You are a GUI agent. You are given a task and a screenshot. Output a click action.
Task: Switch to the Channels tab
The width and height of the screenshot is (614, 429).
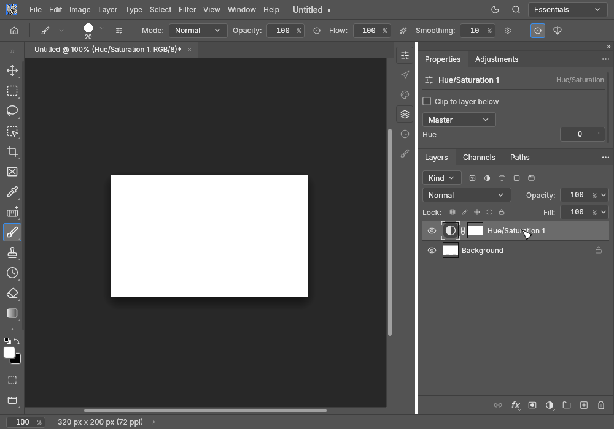(479, 158)
